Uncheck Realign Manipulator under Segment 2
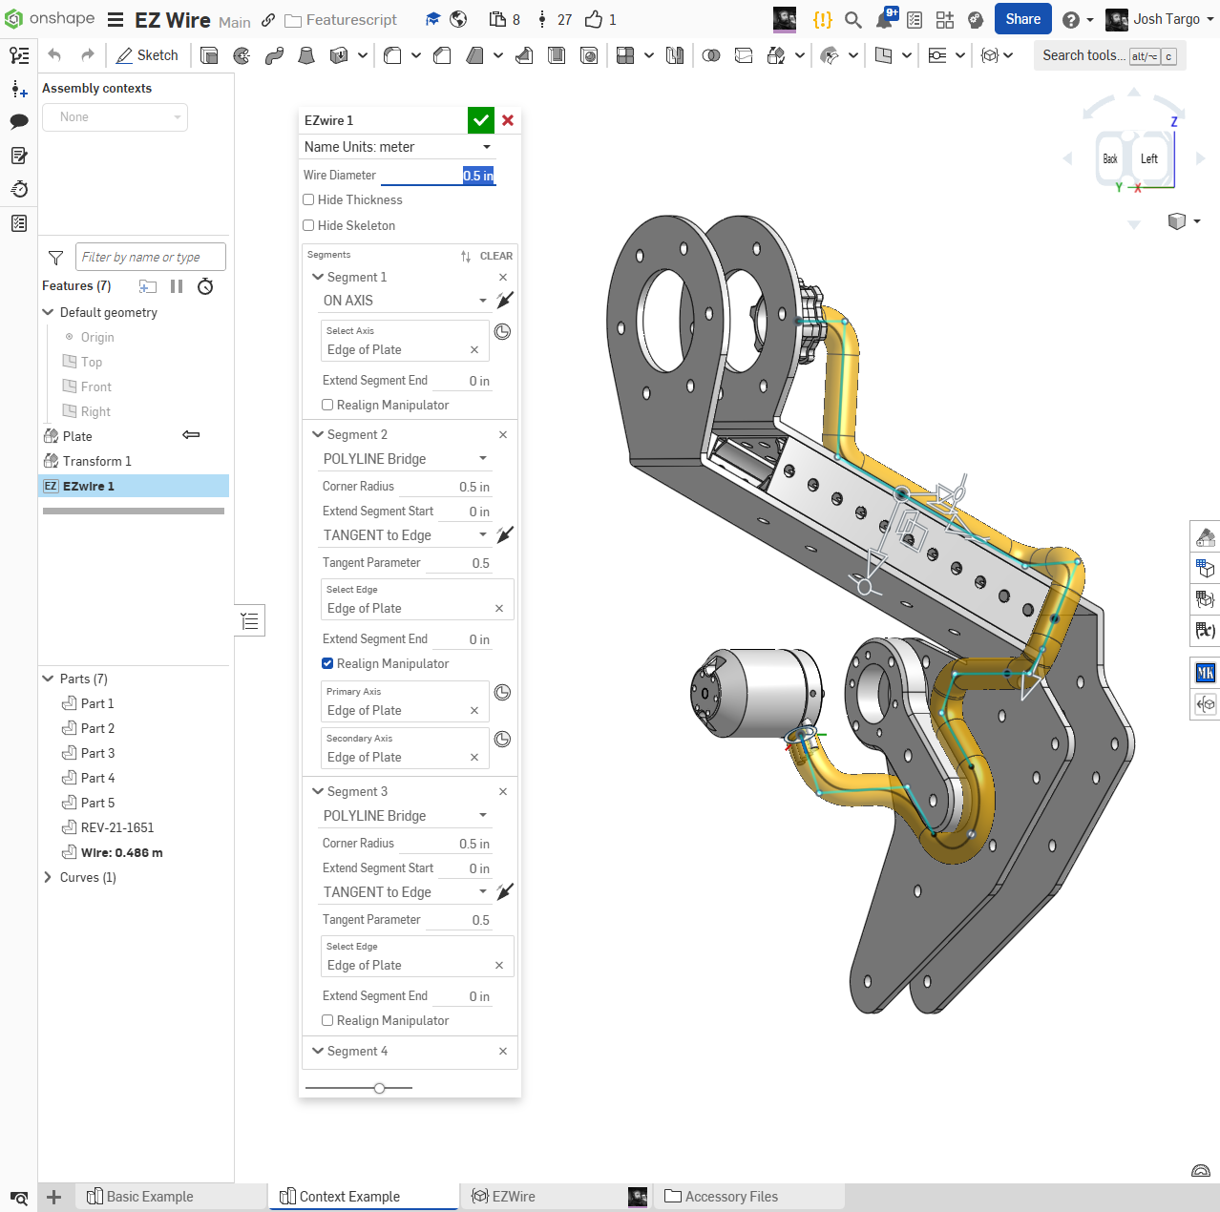Image resolution: width=1220 pixels, height=1212 pixels. pos(327,663)
